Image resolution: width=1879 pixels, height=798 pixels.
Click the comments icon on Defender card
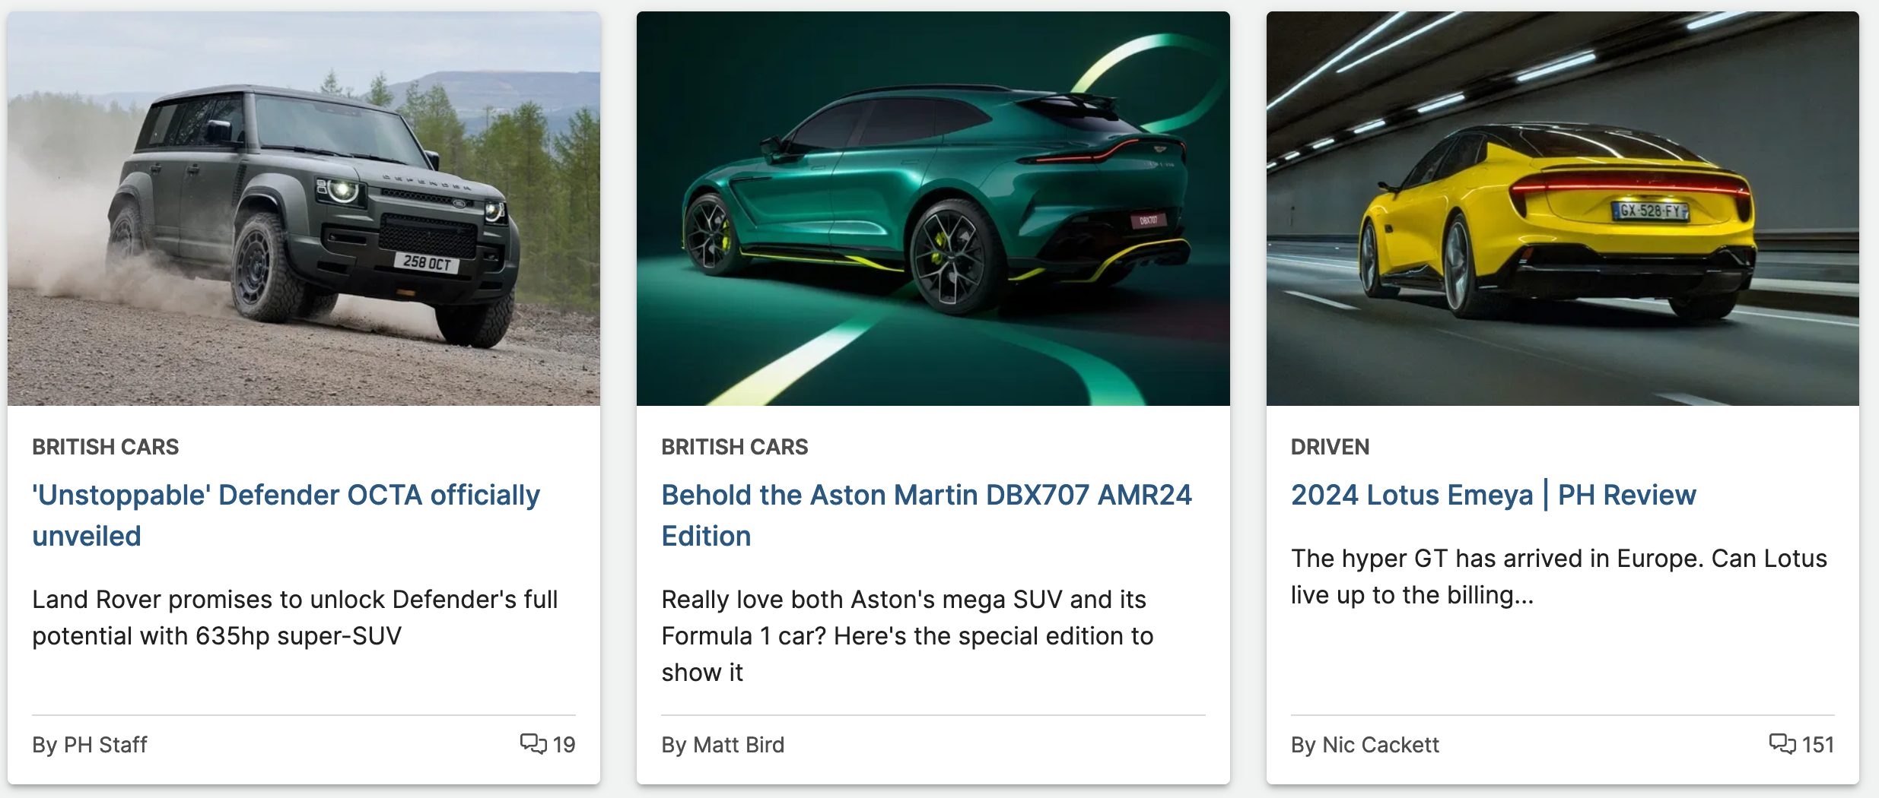click(x=533, y=743)
